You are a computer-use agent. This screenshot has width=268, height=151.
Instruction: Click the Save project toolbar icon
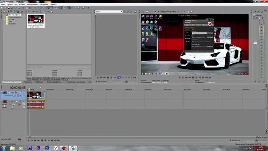(x=9, y=8)
